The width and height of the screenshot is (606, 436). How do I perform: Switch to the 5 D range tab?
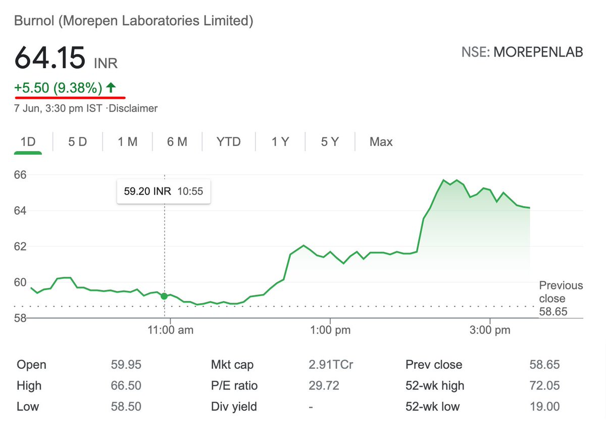click(78, 142)
